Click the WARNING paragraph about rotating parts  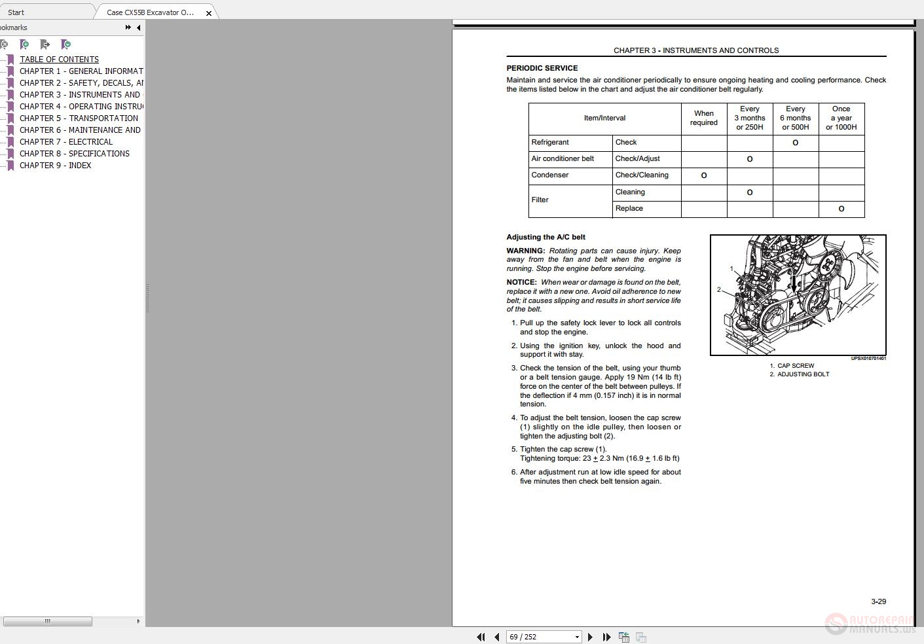point(593,260)
